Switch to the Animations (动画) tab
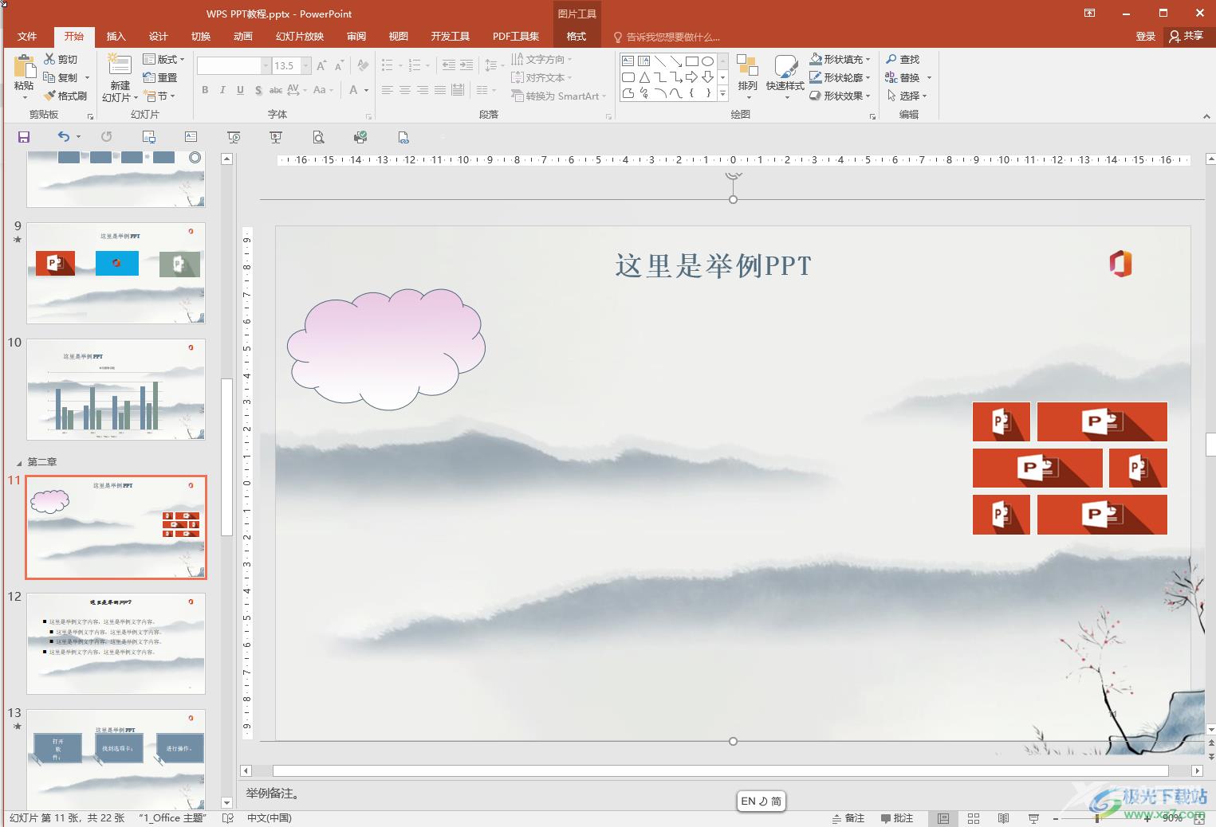The width and height of the screenshot is (1216, 827). point(243,37)
